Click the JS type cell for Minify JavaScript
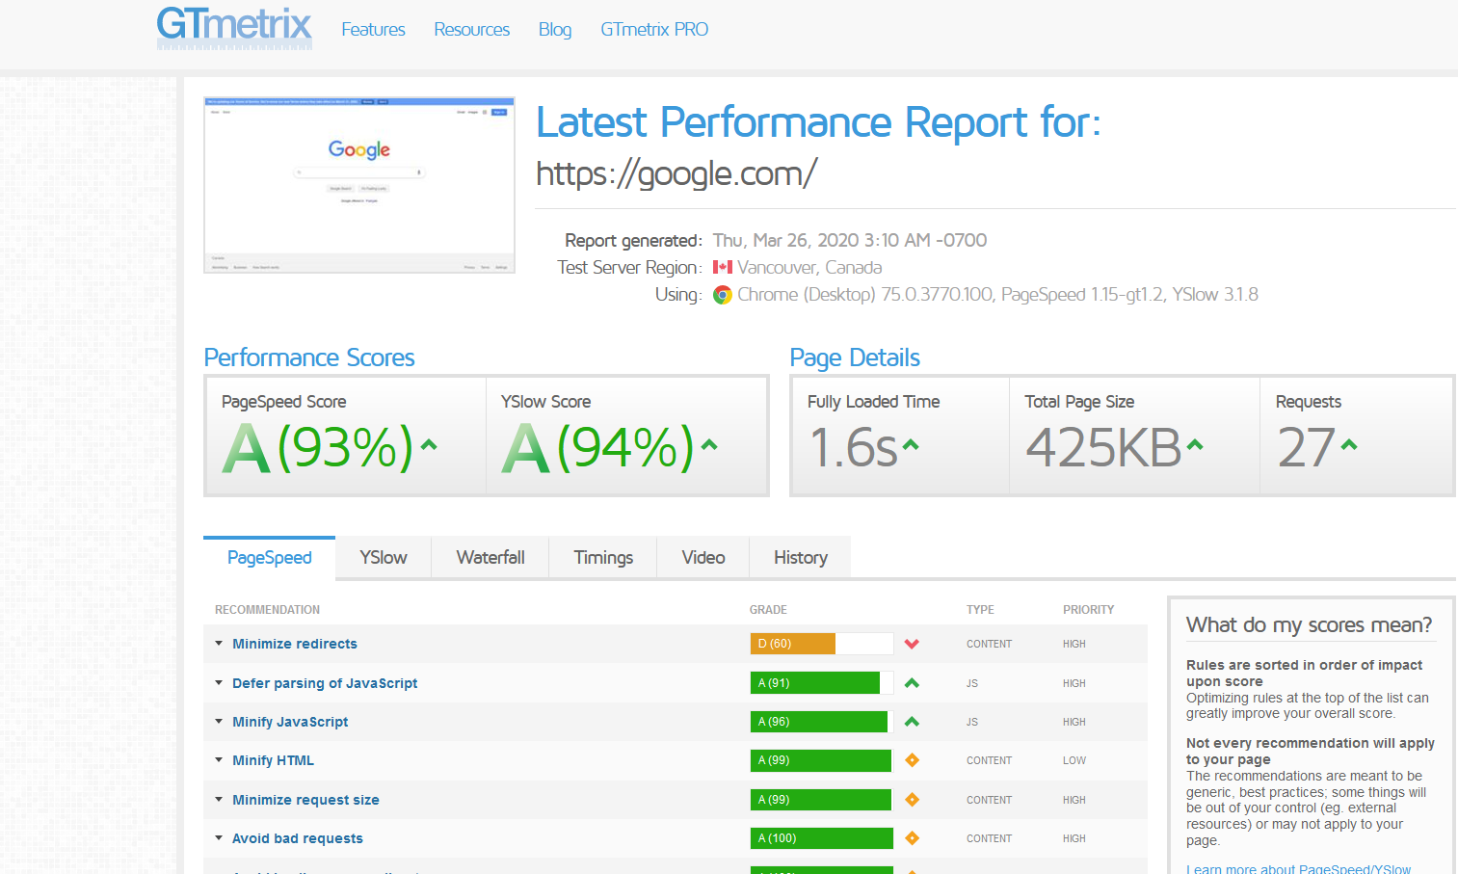 tap(972, 722)
